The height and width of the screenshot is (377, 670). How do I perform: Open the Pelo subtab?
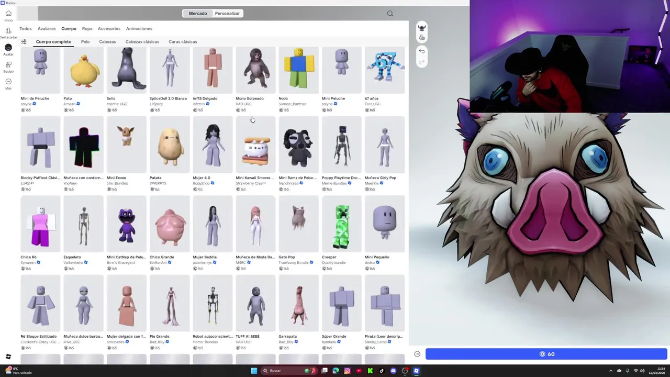click(85, 42)
